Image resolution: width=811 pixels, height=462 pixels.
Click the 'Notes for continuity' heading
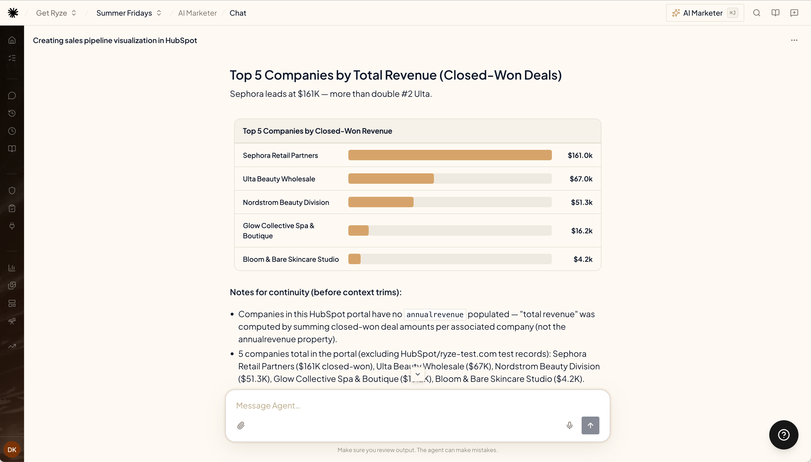[x=315, y=292]
